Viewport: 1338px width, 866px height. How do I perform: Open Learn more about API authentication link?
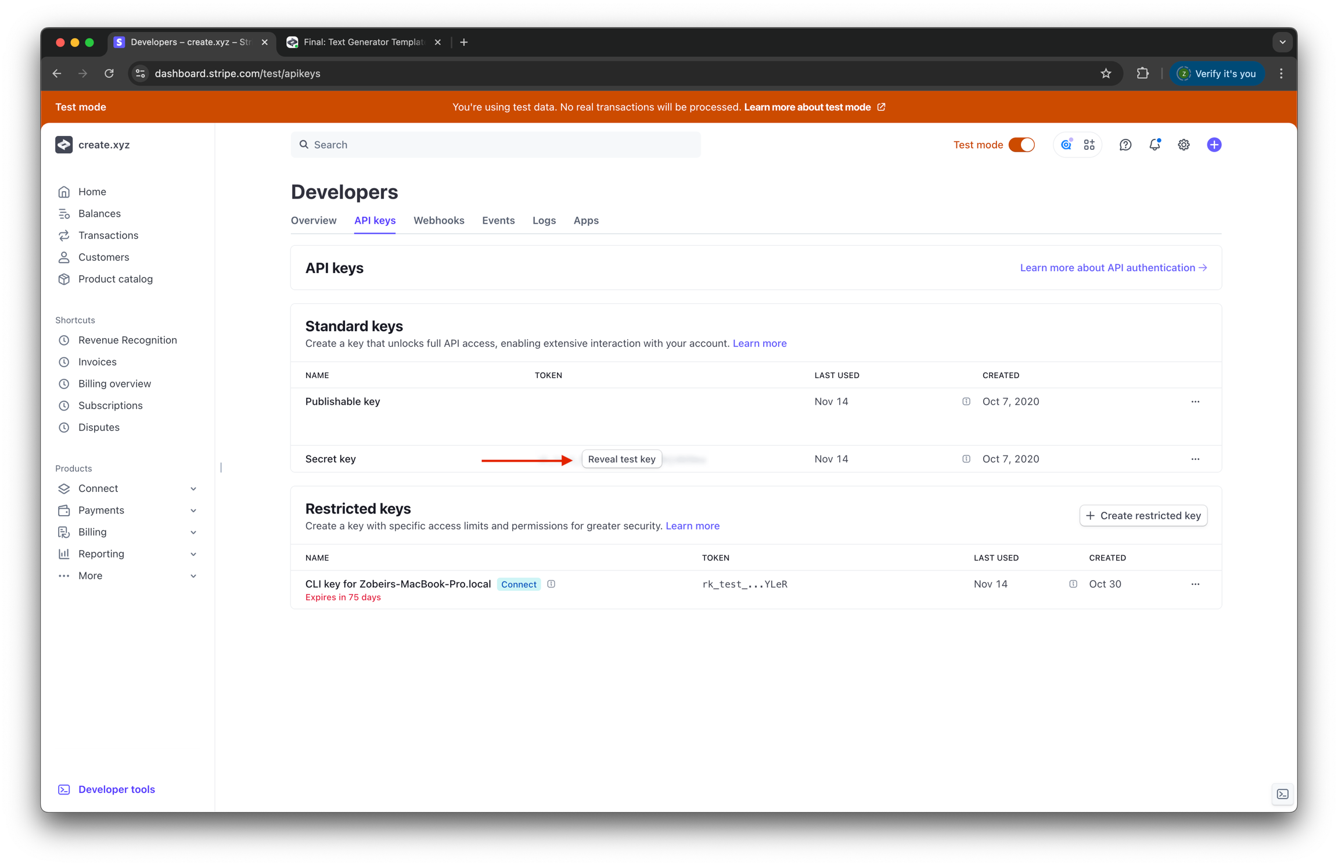(x=1113, y=268)
